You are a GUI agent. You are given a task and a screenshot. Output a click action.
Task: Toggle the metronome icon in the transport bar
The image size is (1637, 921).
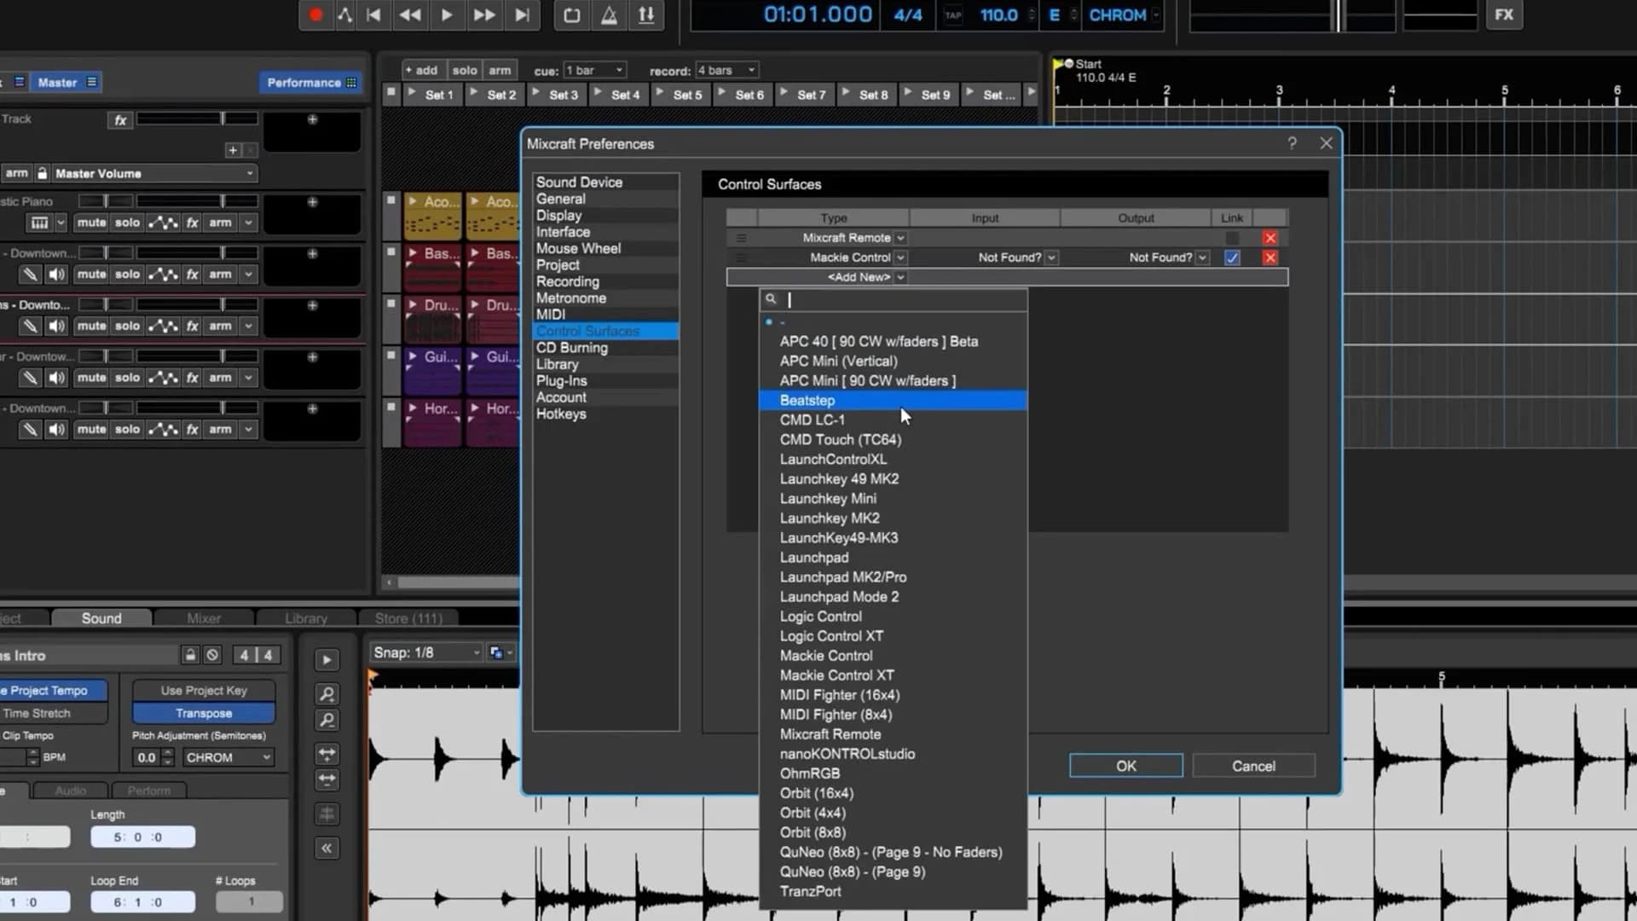pyautogui.click(x=609, y=14)
